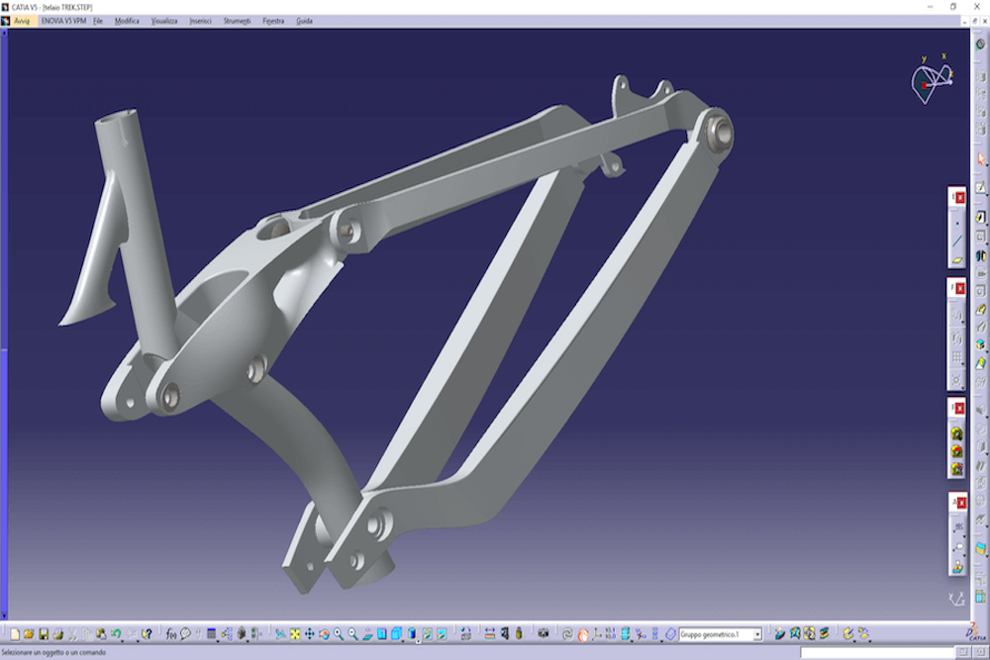The height and width of the screenshot is (660, 990).
Task: Click the Zoom In magnifier icon
Action: (x=339, y=634)
